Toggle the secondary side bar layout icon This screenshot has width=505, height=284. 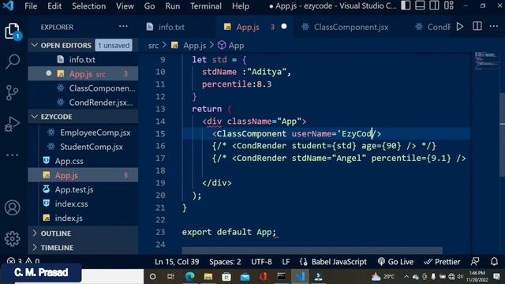coord(434,6)
